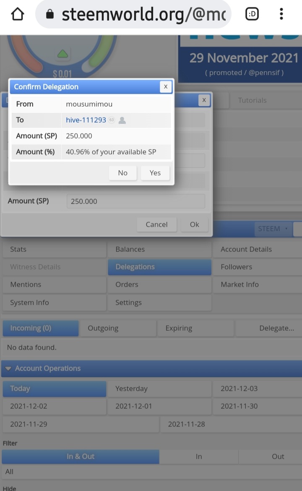Open the Market Info tab
Image resolution: width=302 pixels, height=491 pixels.
coord(258,285)
